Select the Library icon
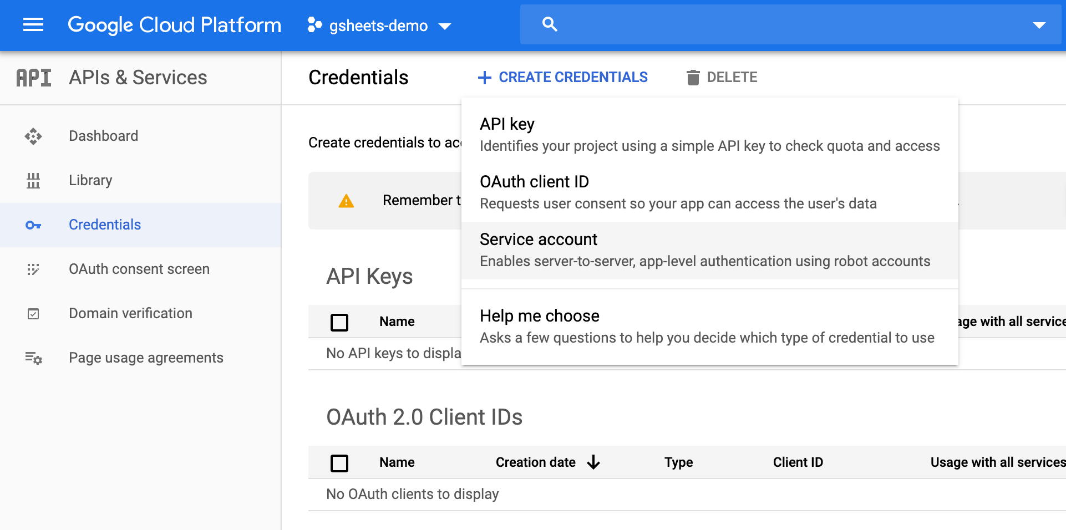This screenshot has height=530, width=1066. point(33,180)
